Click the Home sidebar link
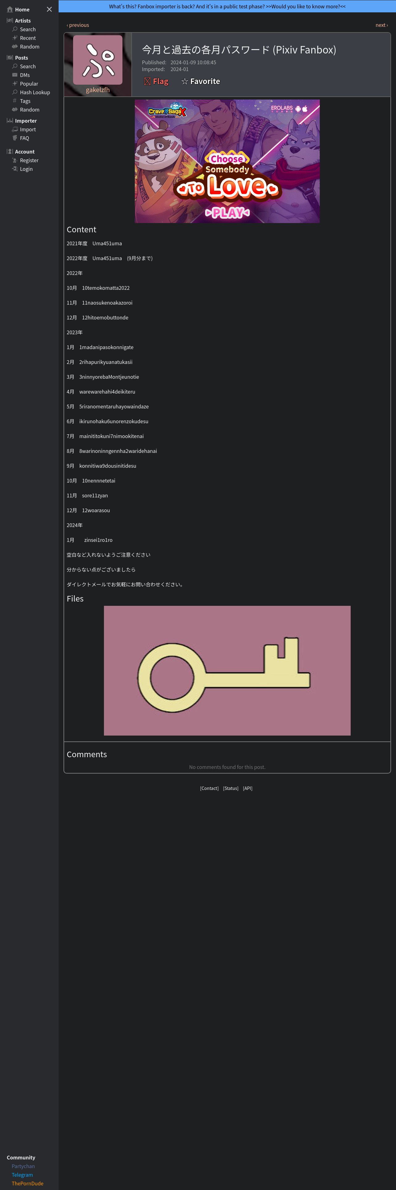This screenshot has width=396, height=1190. 22,10
